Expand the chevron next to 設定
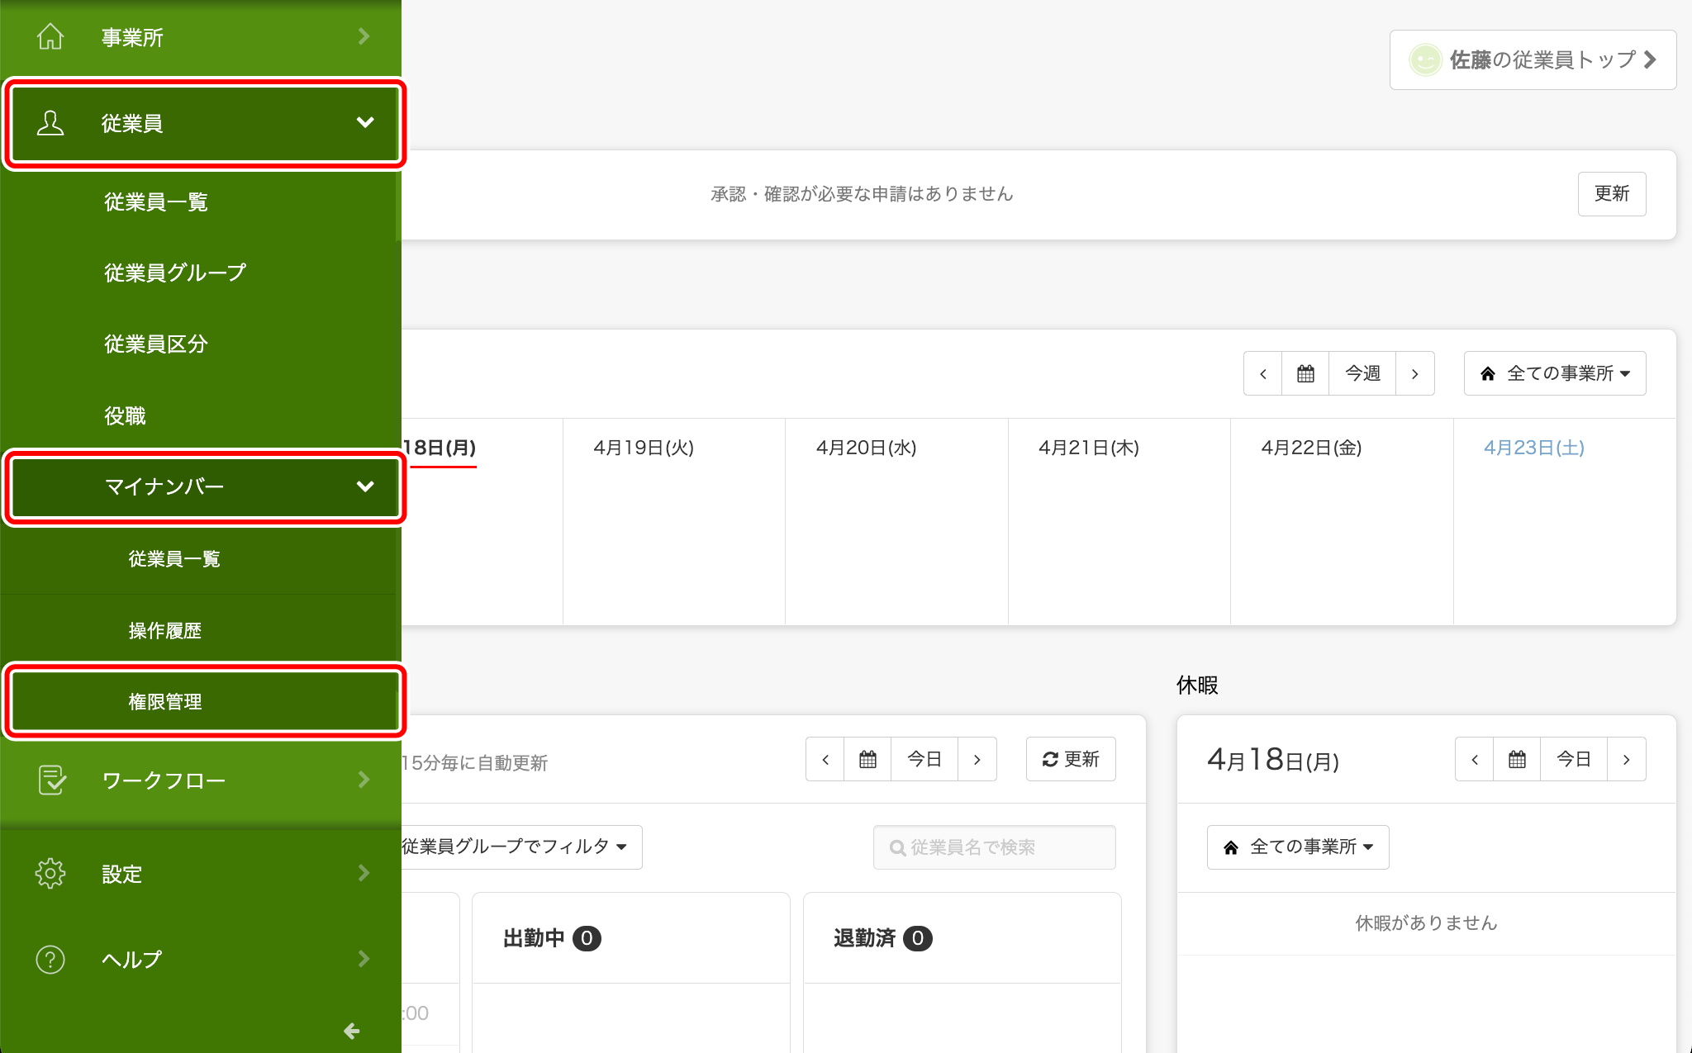This screenshot has width=1692, height=1053. pos(364,873)
